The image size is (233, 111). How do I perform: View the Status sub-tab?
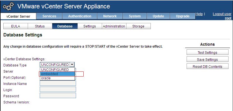[40, 26]
